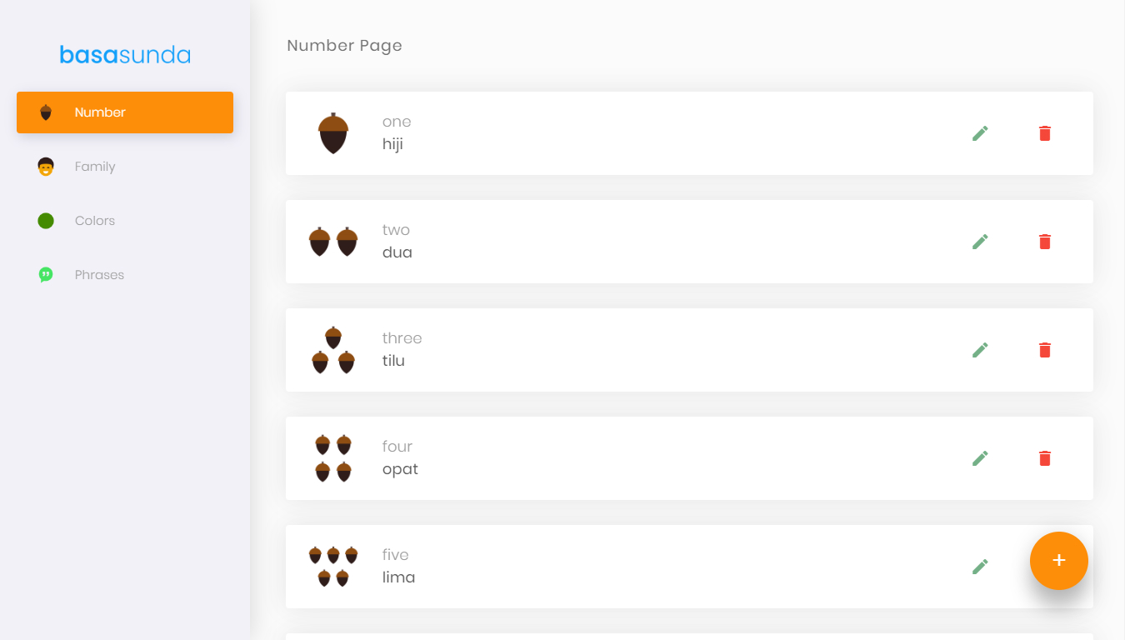Remove the "four / opat" entry

coord(1045,458)
